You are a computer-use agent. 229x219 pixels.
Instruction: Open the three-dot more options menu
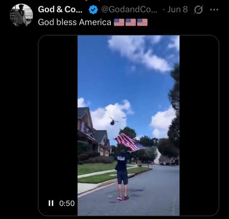tap(214, 10)
